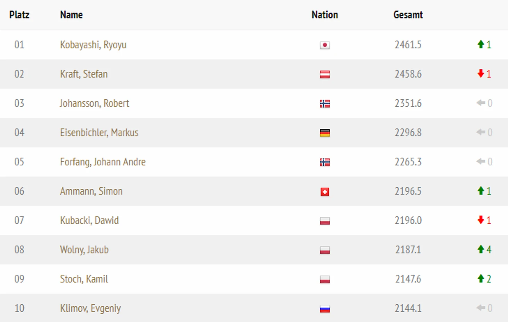Click the Gesamt column header
This screenshot has width=508, height=322.
pyautogui.click(x=408, y=15)
